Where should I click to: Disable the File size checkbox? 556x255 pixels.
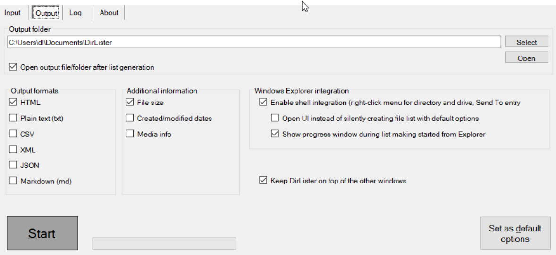[130, 103]
